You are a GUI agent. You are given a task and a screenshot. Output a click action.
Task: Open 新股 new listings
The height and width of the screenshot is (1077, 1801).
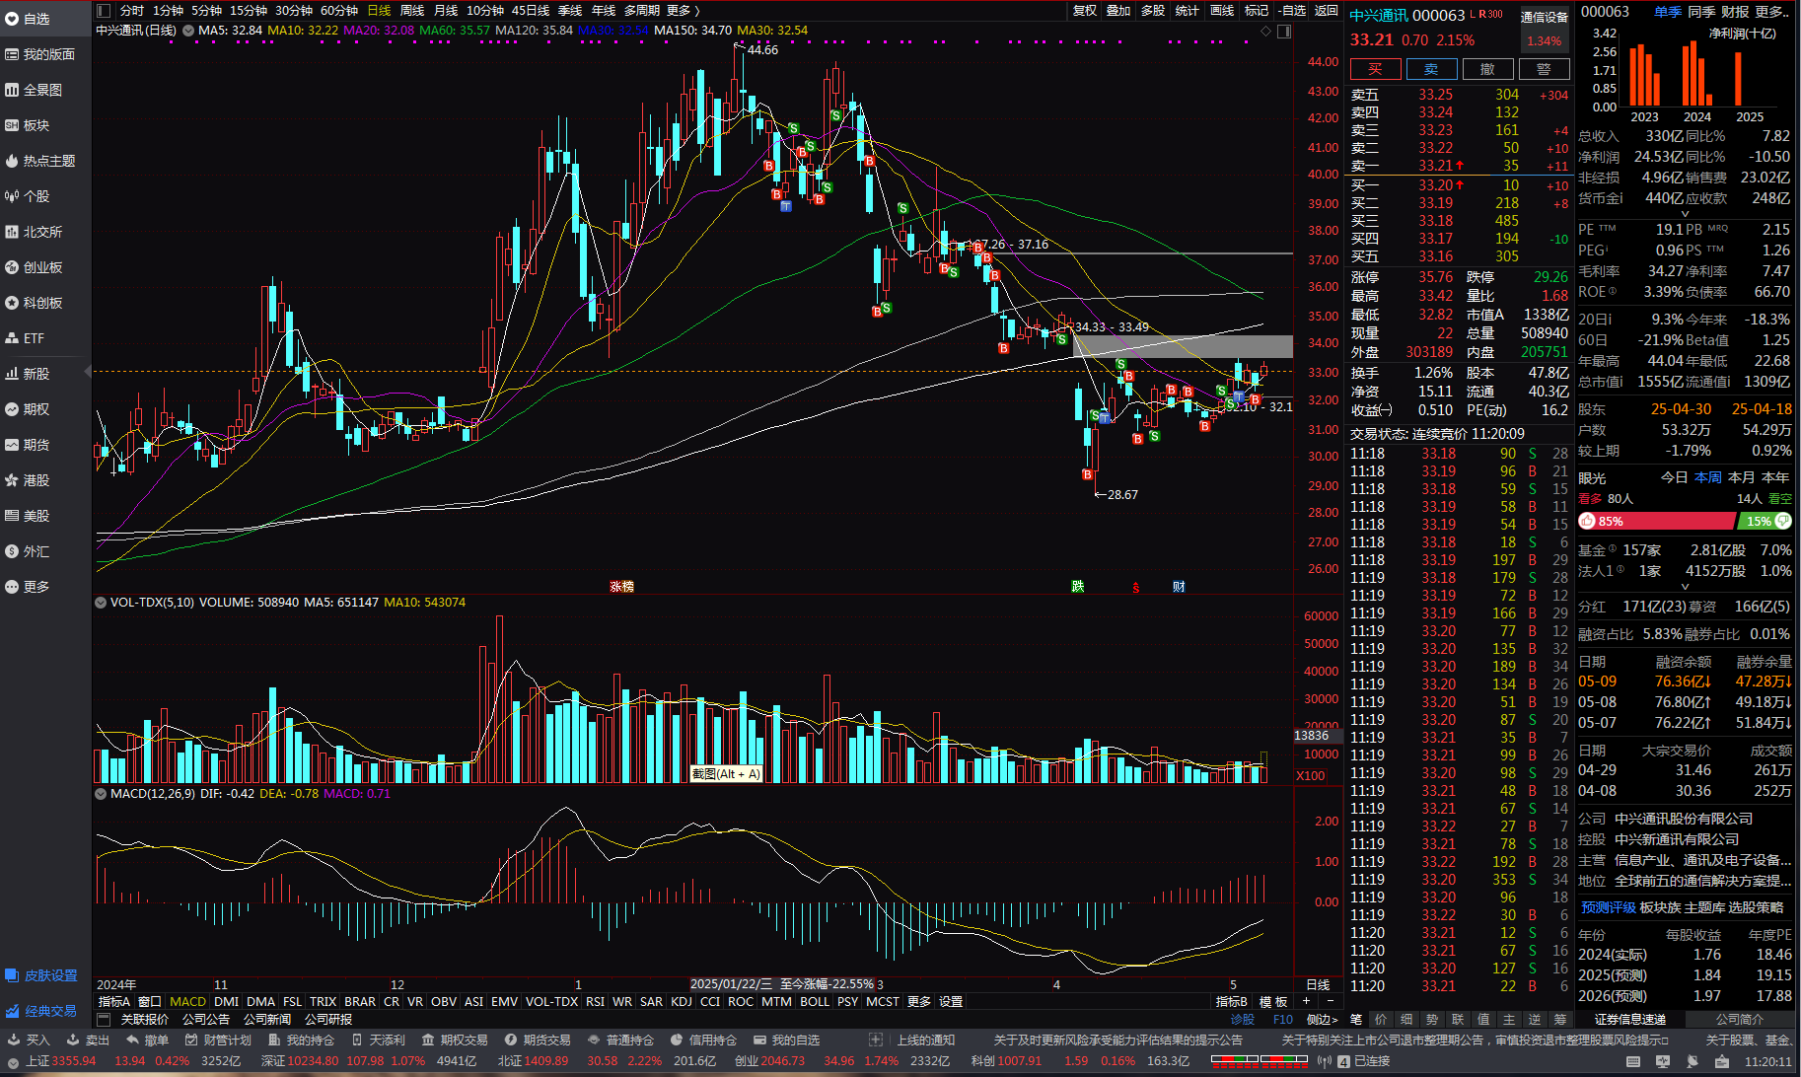pyautogui.click(x=28, y=374)
